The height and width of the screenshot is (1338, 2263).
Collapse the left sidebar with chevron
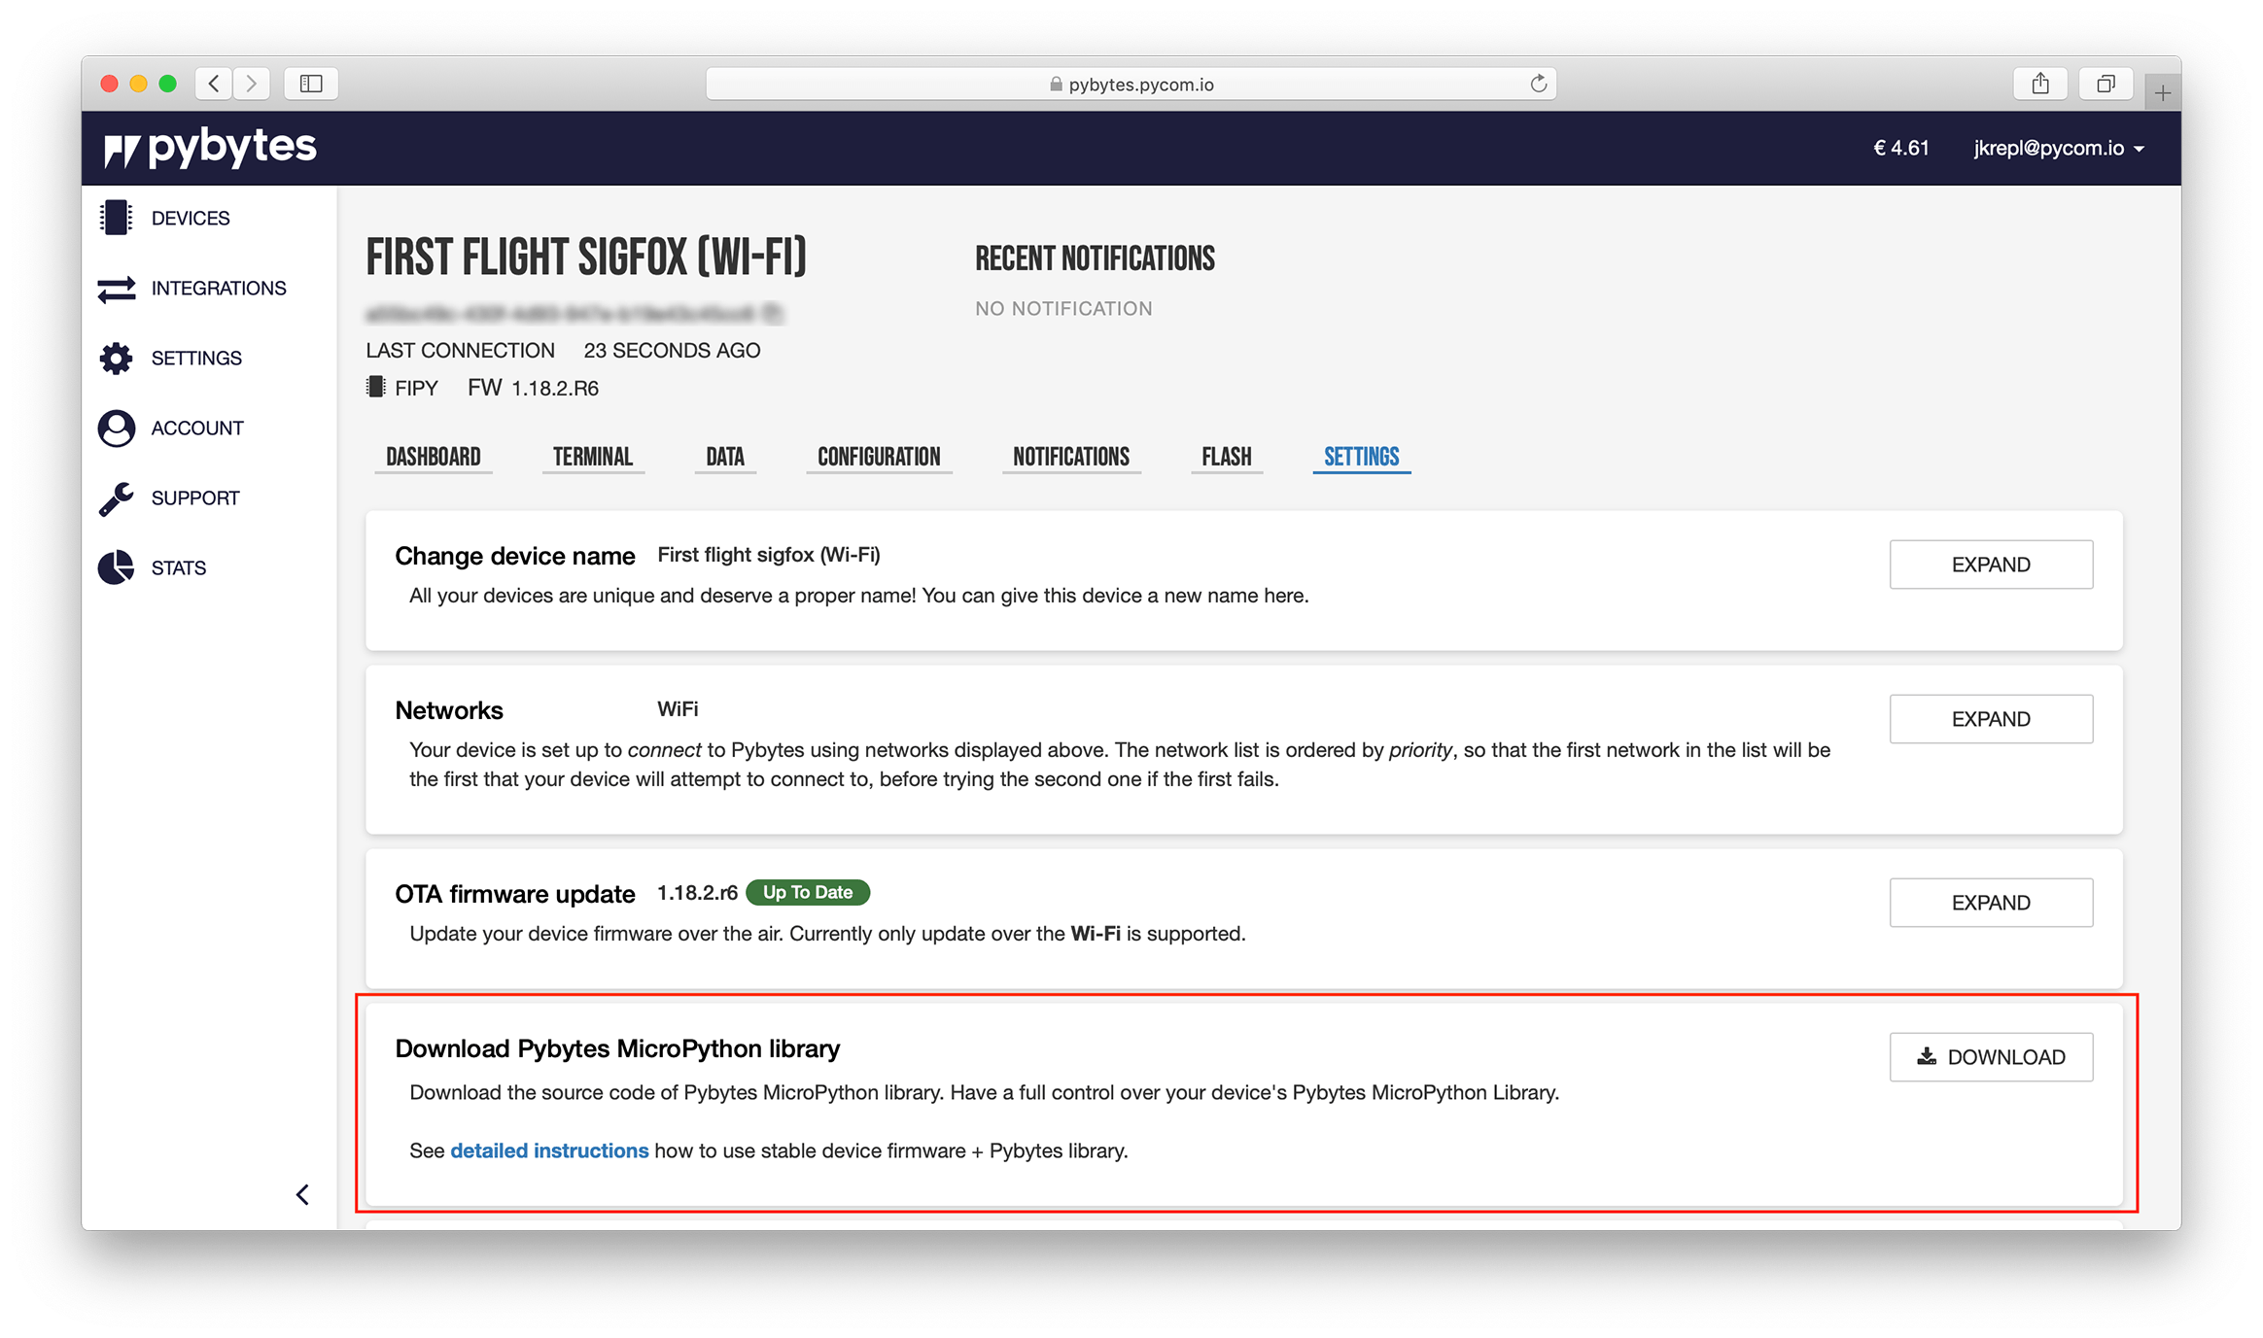click(302, 1194)
